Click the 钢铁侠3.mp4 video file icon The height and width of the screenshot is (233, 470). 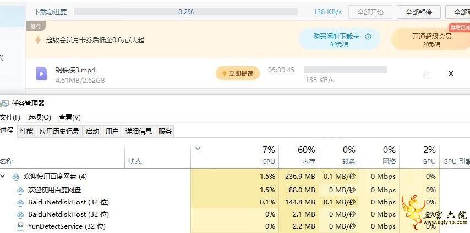coord(42,73)
